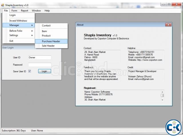
Task: Close the Shapla Inventory main window
Action: (177, 5)
